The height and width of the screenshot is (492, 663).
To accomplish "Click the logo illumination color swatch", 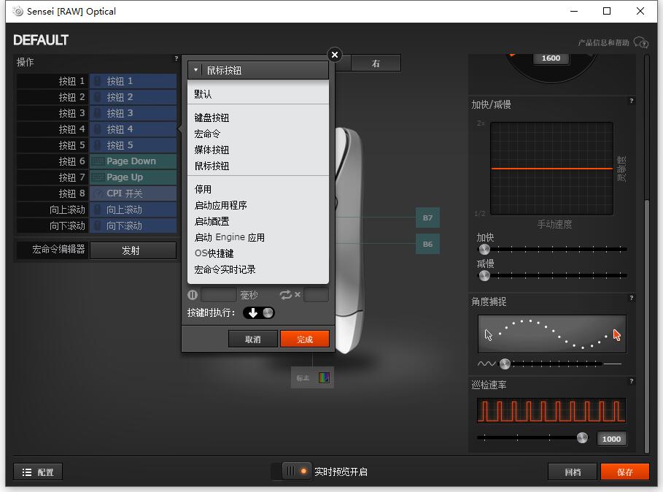I will coord(324,377).
